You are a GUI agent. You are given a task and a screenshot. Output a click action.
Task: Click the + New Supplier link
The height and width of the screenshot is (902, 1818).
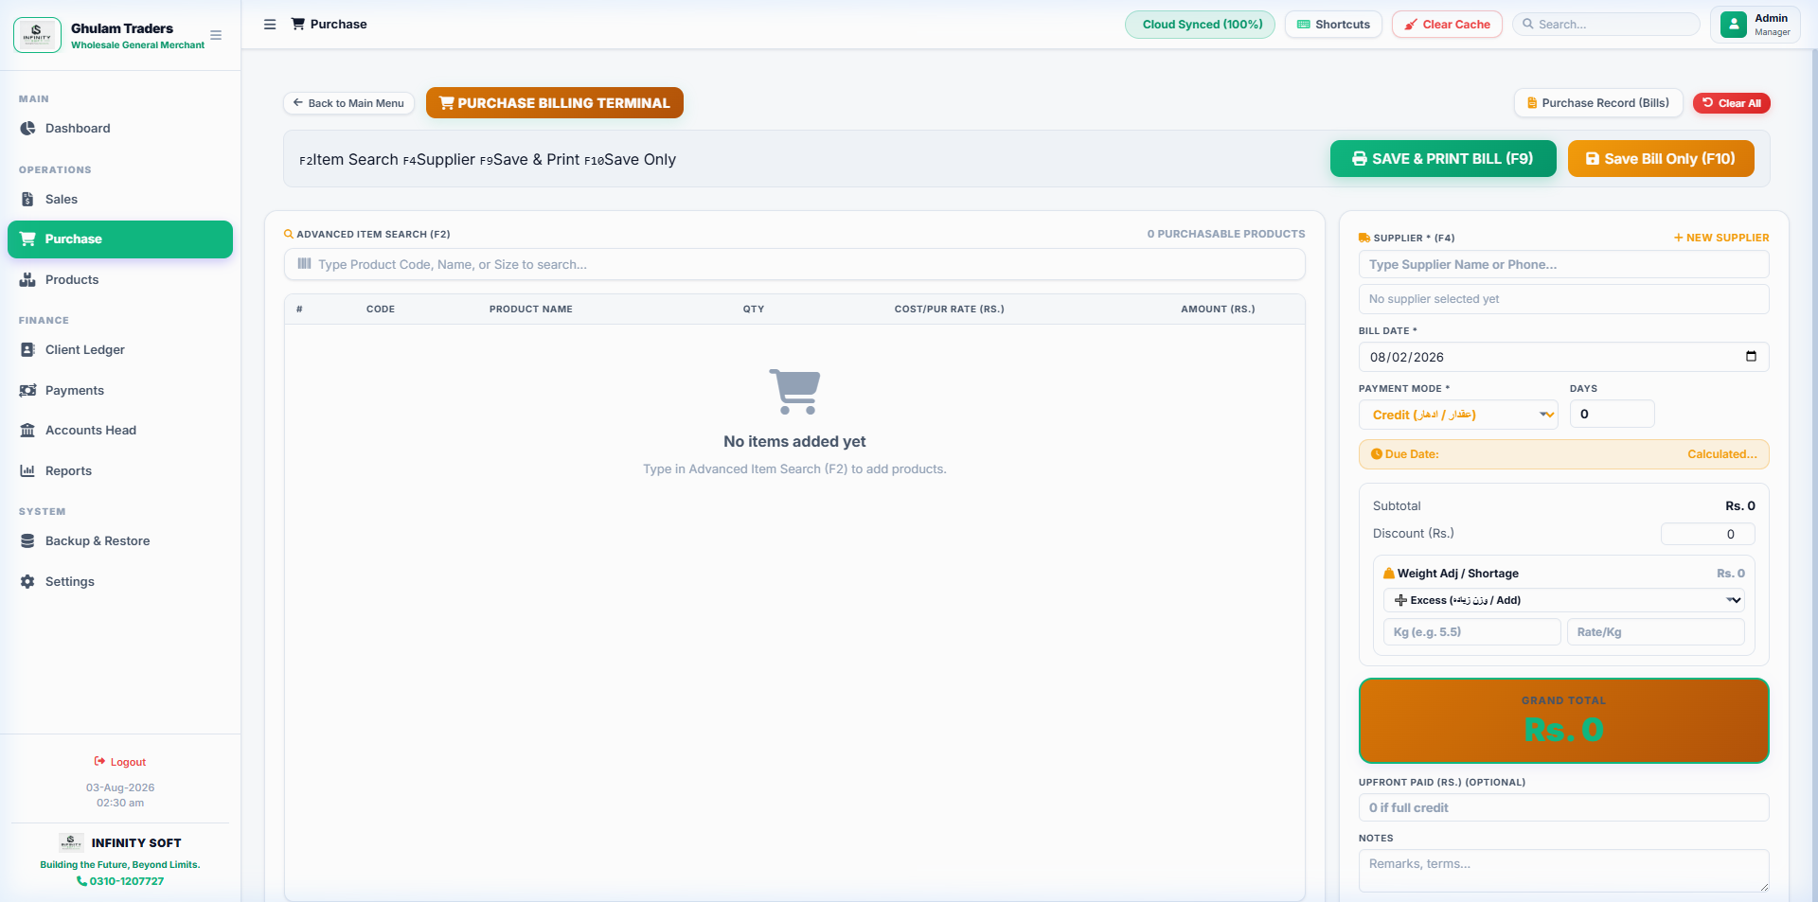click(1721, 239)
